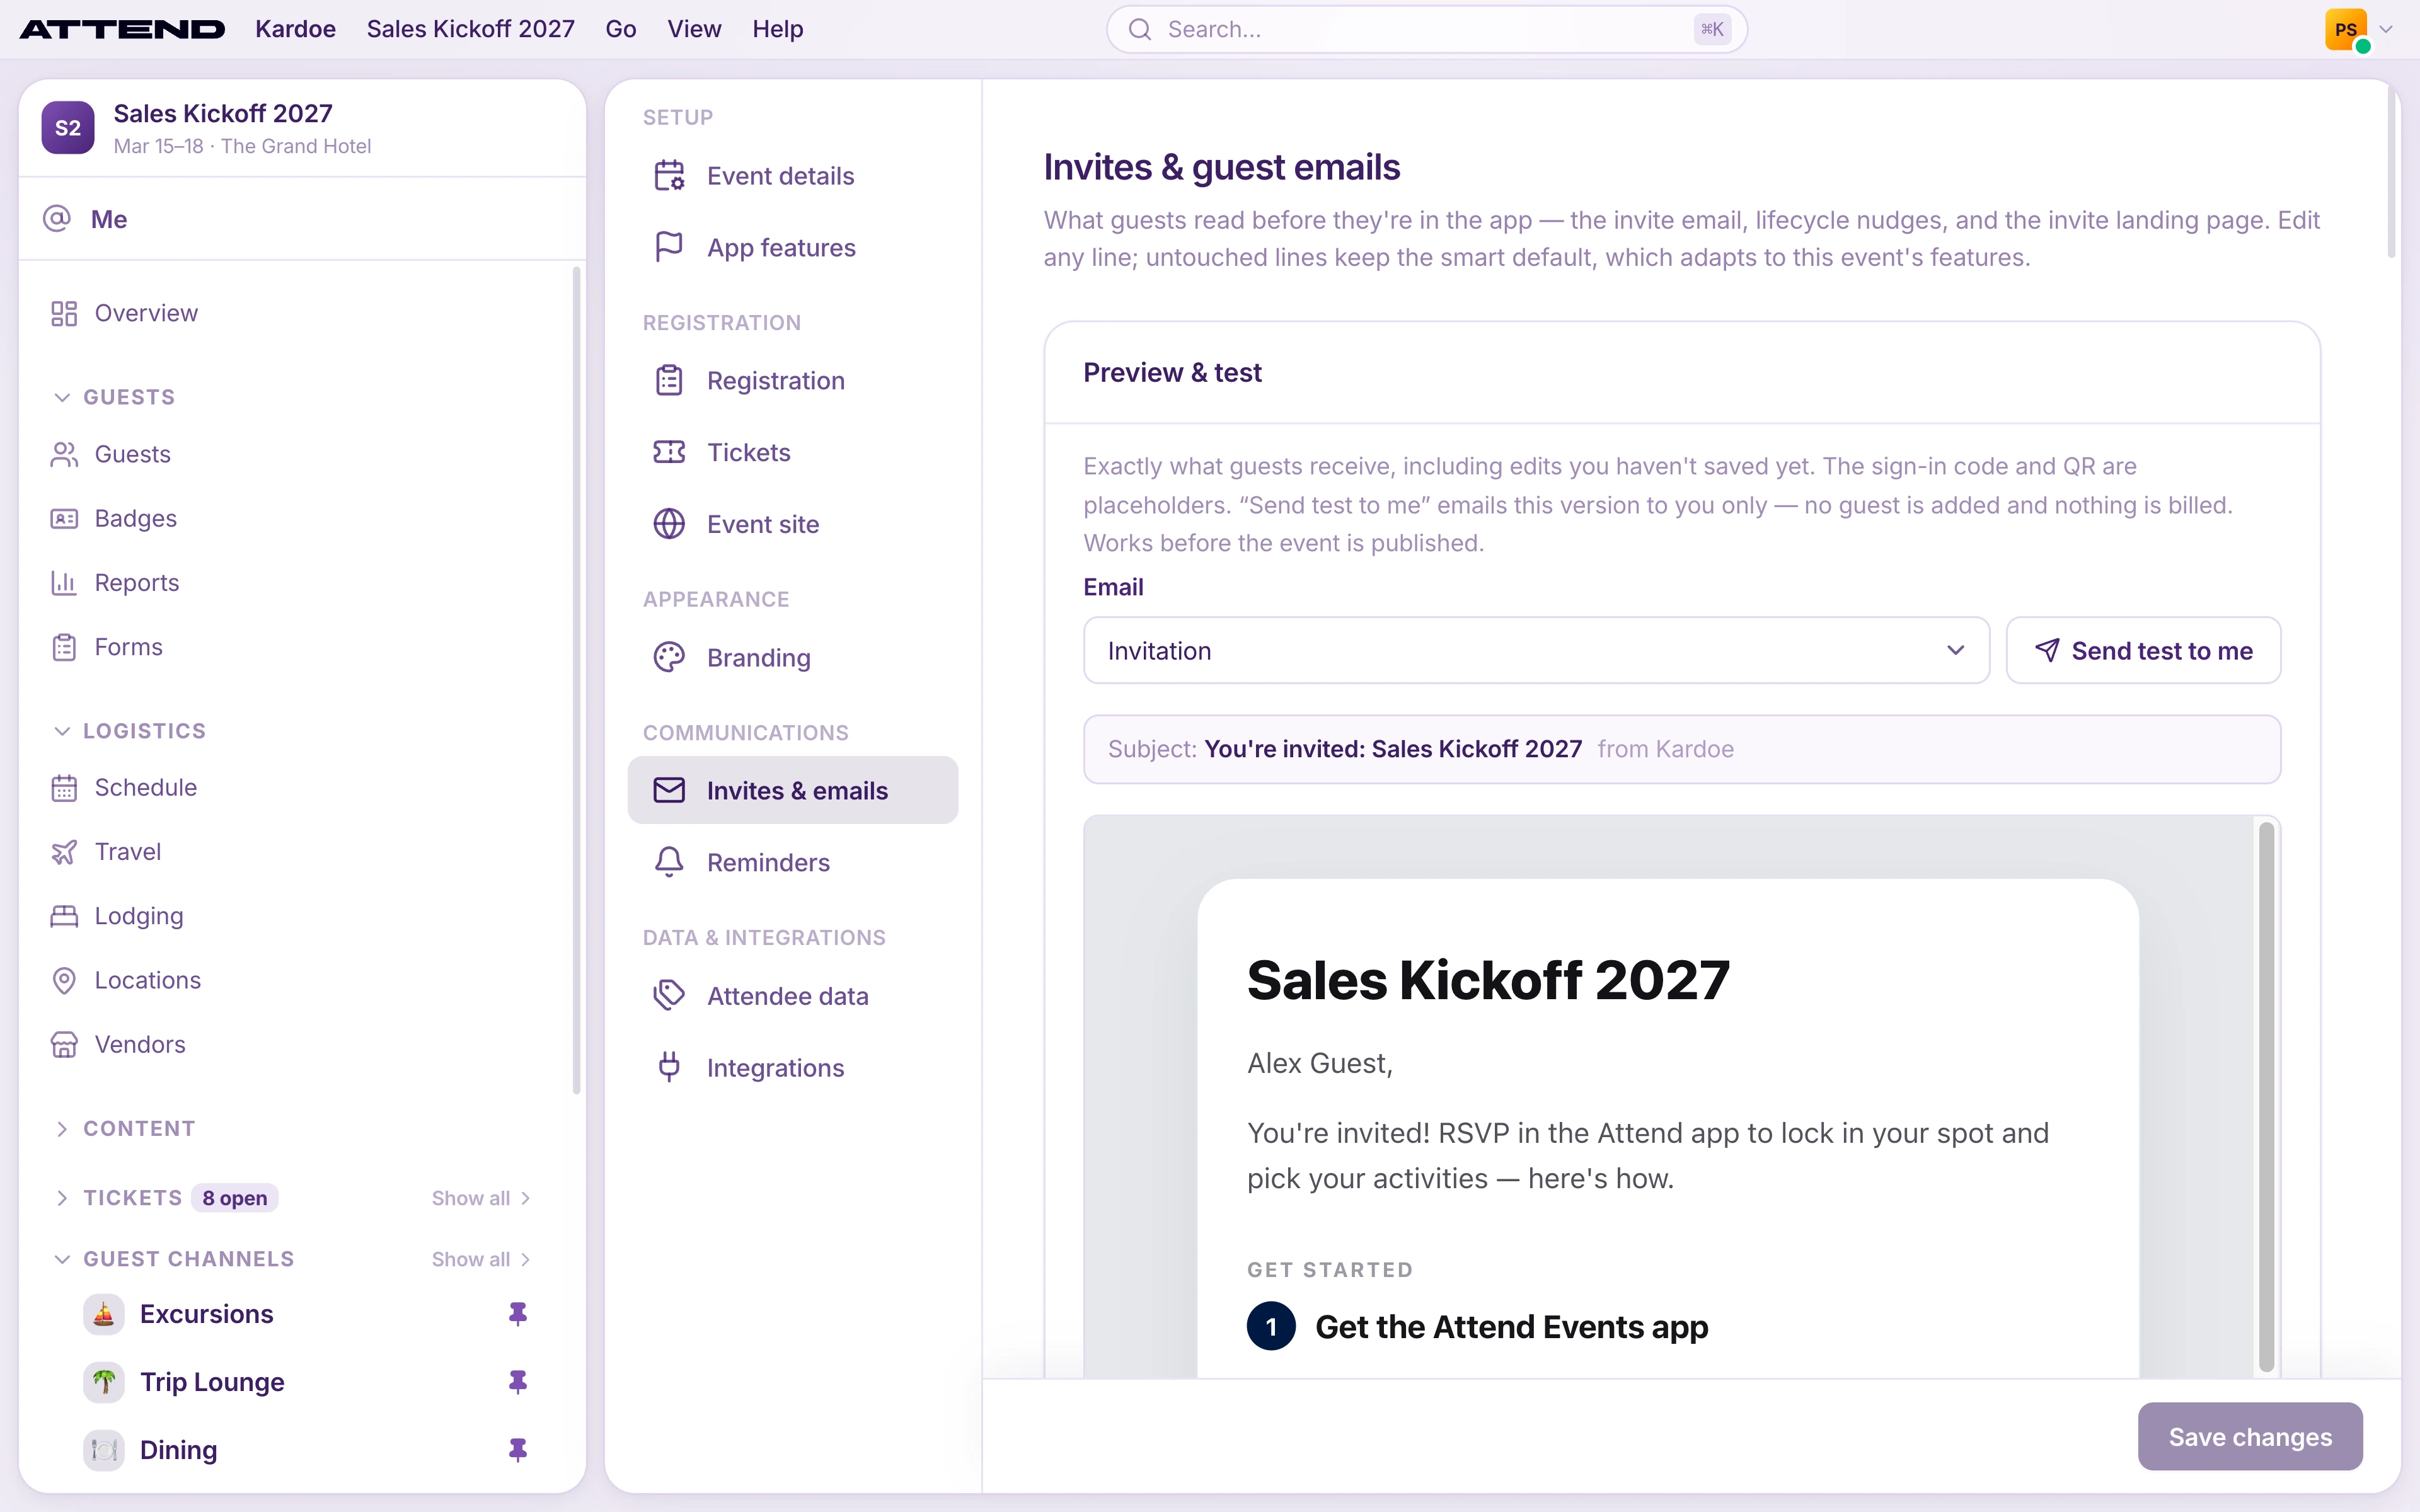2420x1512 pixels.
Task: Open Reminders bell icon
Action: point(669,862)
